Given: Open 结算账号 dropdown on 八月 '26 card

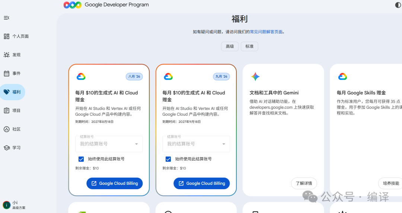Looking at the screenshot, I should (109, 144).
